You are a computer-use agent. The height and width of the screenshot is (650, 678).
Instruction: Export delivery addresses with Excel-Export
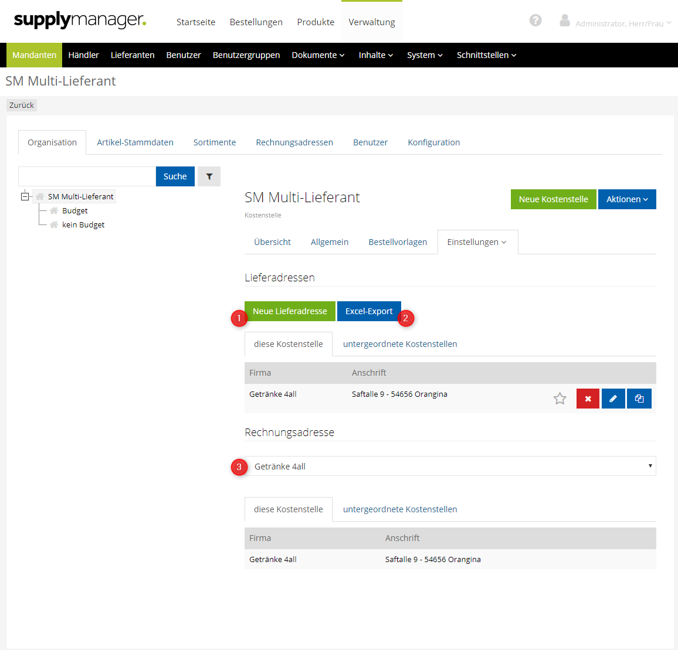point(368,311)
